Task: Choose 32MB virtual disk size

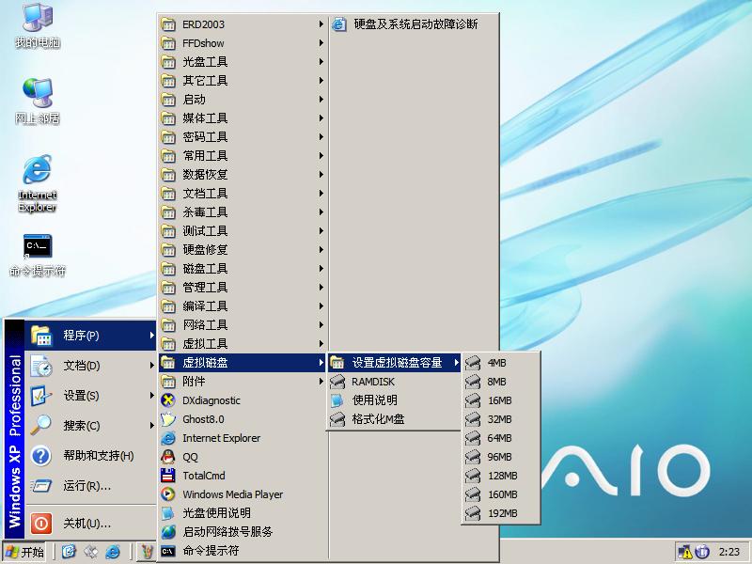Action: pos(501,419)
